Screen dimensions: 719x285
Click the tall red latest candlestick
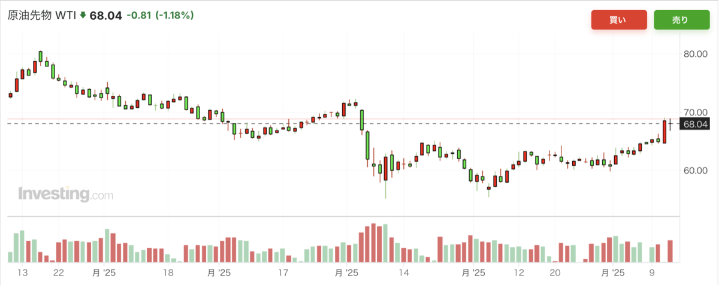pyautogui.click(x=664, y=132)
